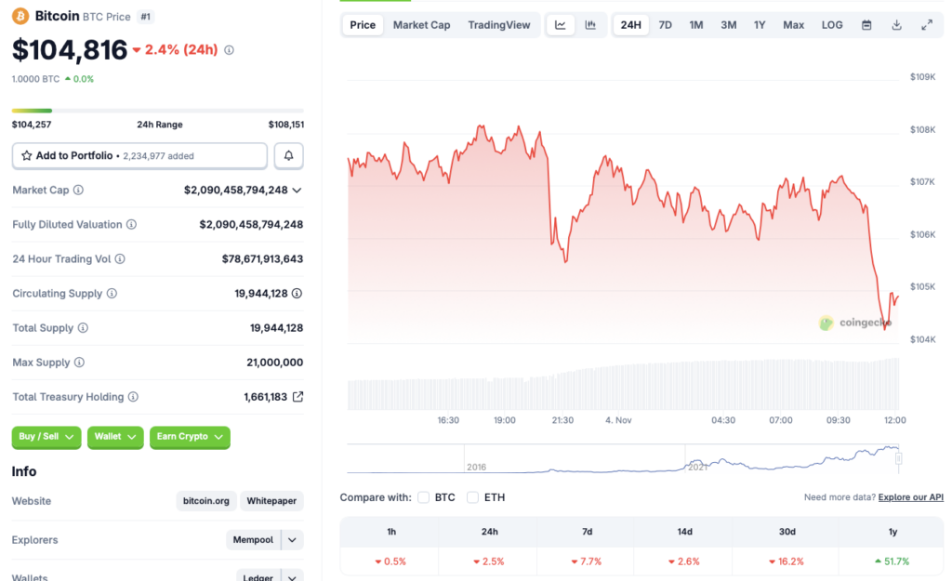Switch to the TradingView tab
This screenshot has height=581, width=952.
coord(499,25)
